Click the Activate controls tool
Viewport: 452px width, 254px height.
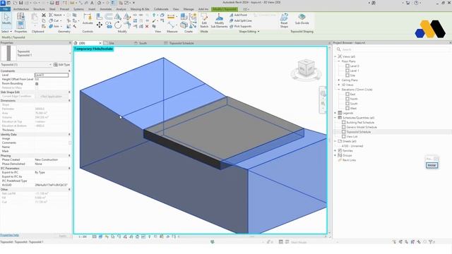(88, 19)
